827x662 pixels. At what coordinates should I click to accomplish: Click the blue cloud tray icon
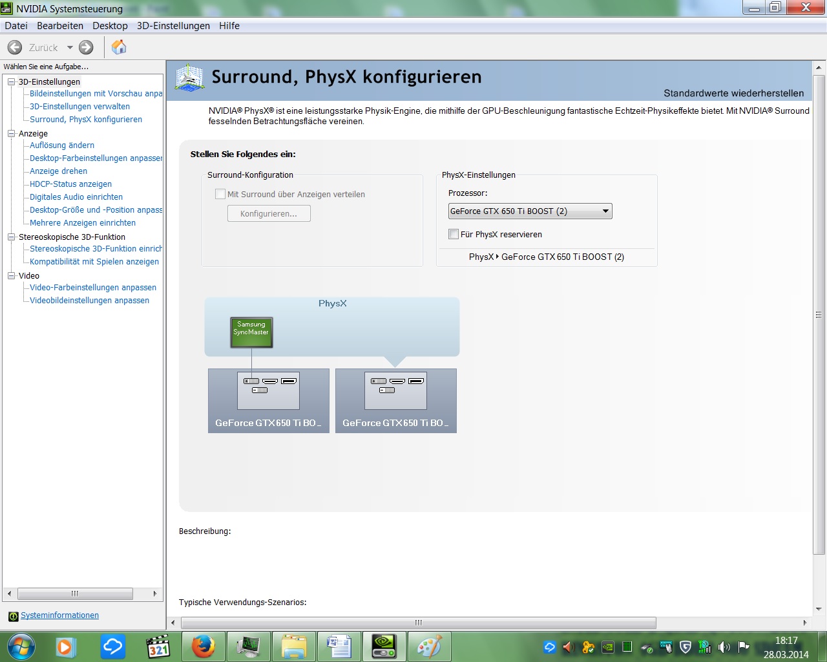[550, 647]
